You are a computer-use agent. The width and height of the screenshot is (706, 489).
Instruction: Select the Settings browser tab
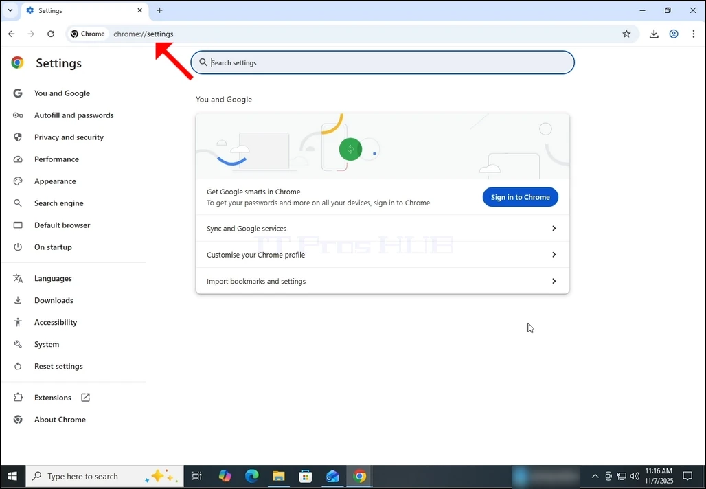pos(84,10)
